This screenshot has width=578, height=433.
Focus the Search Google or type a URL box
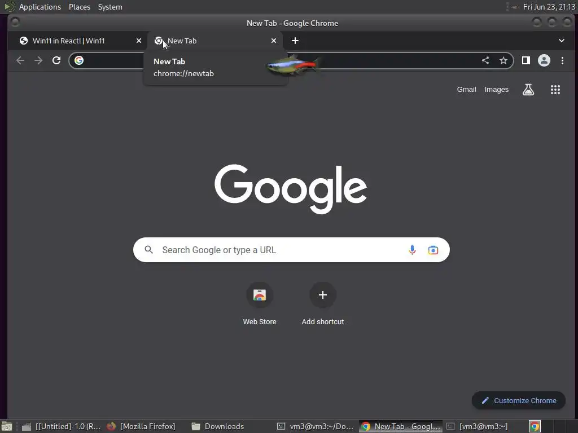(291, 250)
